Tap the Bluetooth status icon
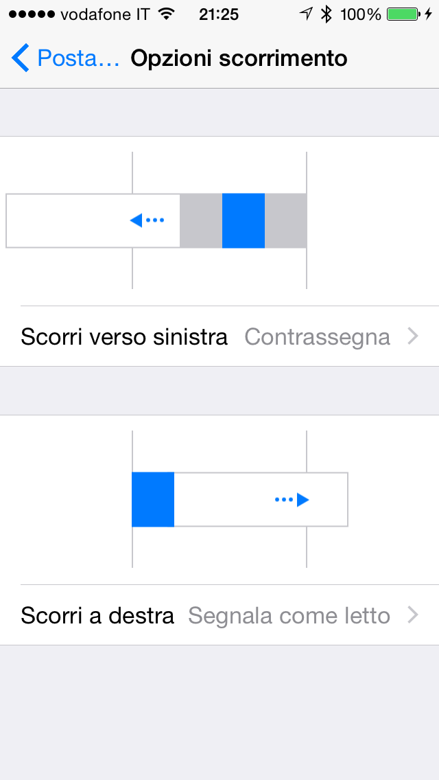Viewport: 439px width, 780px height. pyautogui.click(x=327, y=14)
